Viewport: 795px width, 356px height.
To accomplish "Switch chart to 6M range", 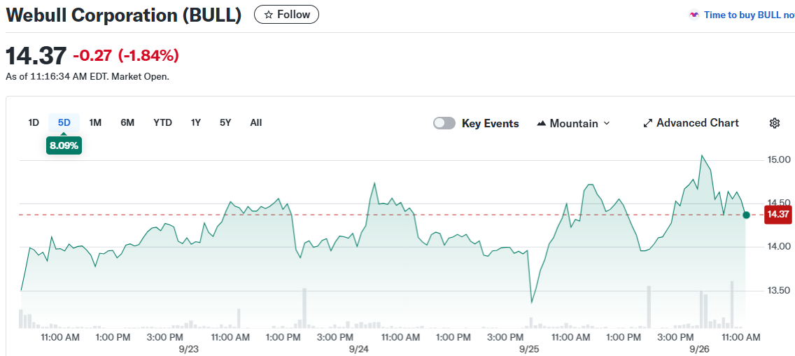I will click(x=127, y=122).
